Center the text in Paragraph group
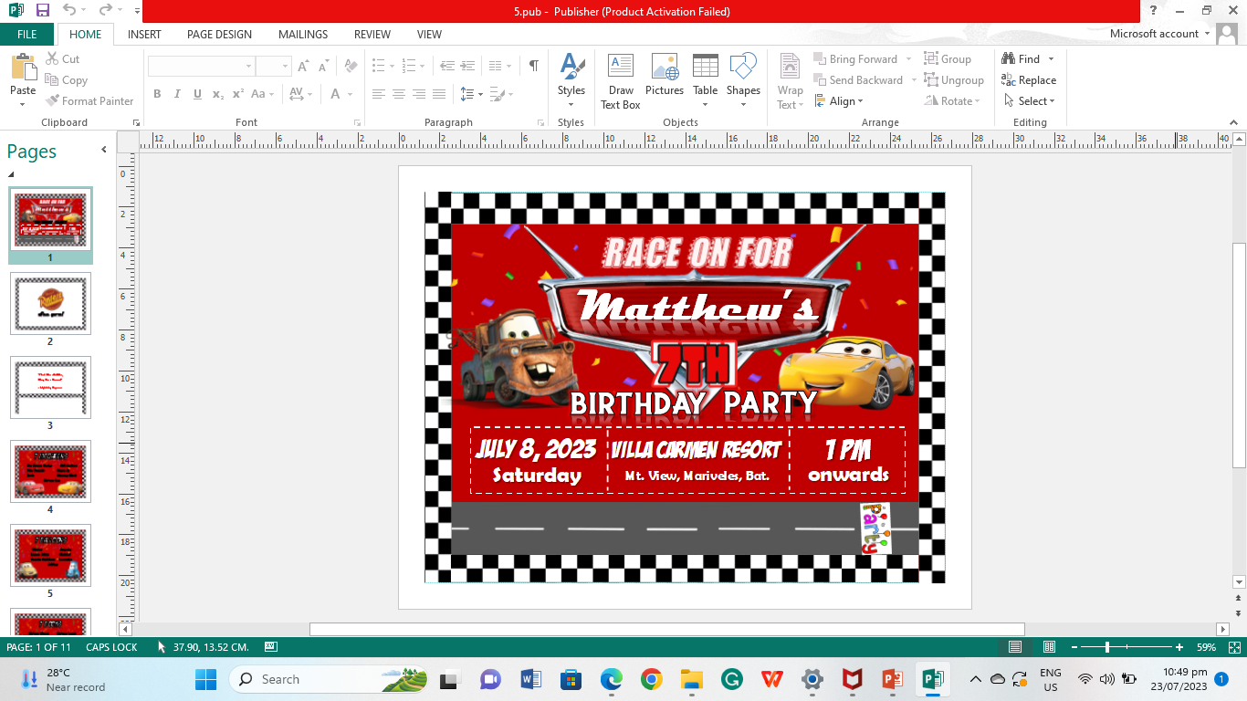The width and height of the screenshot is (1247, 701). [x=399, y=94]
